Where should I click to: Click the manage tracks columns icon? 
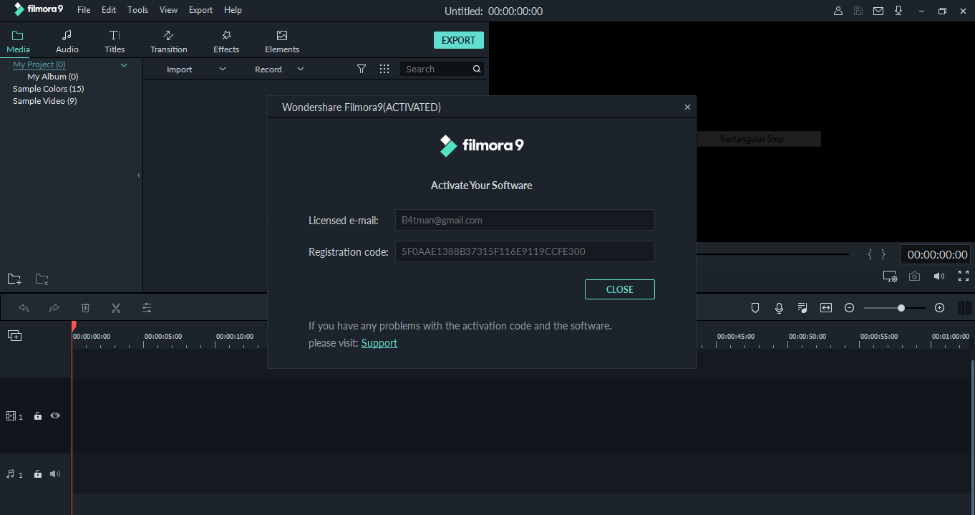click(x=965, y=308)
